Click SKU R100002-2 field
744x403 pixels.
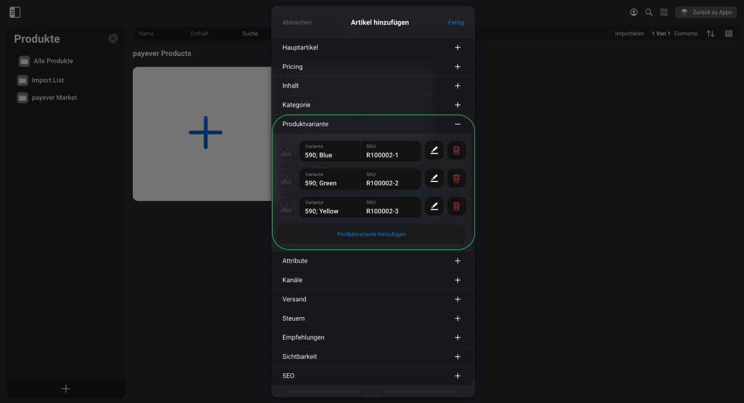click(391, 179)
